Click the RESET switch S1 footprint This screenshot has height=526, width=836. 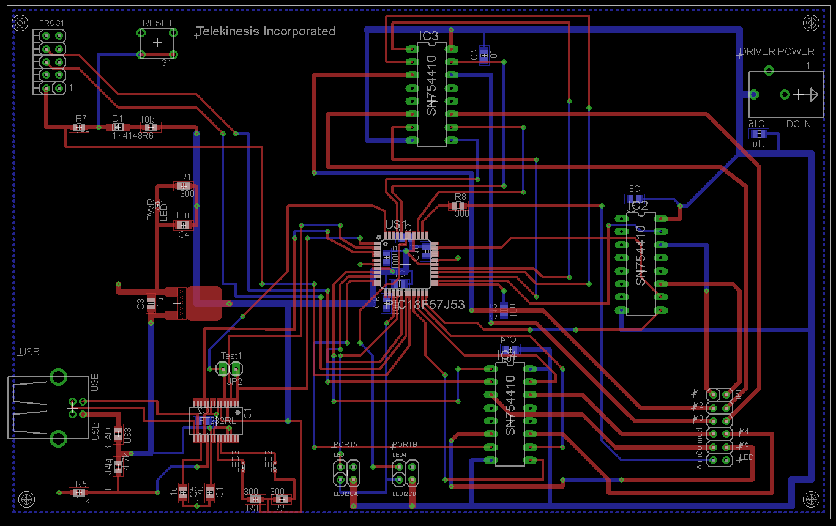(x=157, y=42)
